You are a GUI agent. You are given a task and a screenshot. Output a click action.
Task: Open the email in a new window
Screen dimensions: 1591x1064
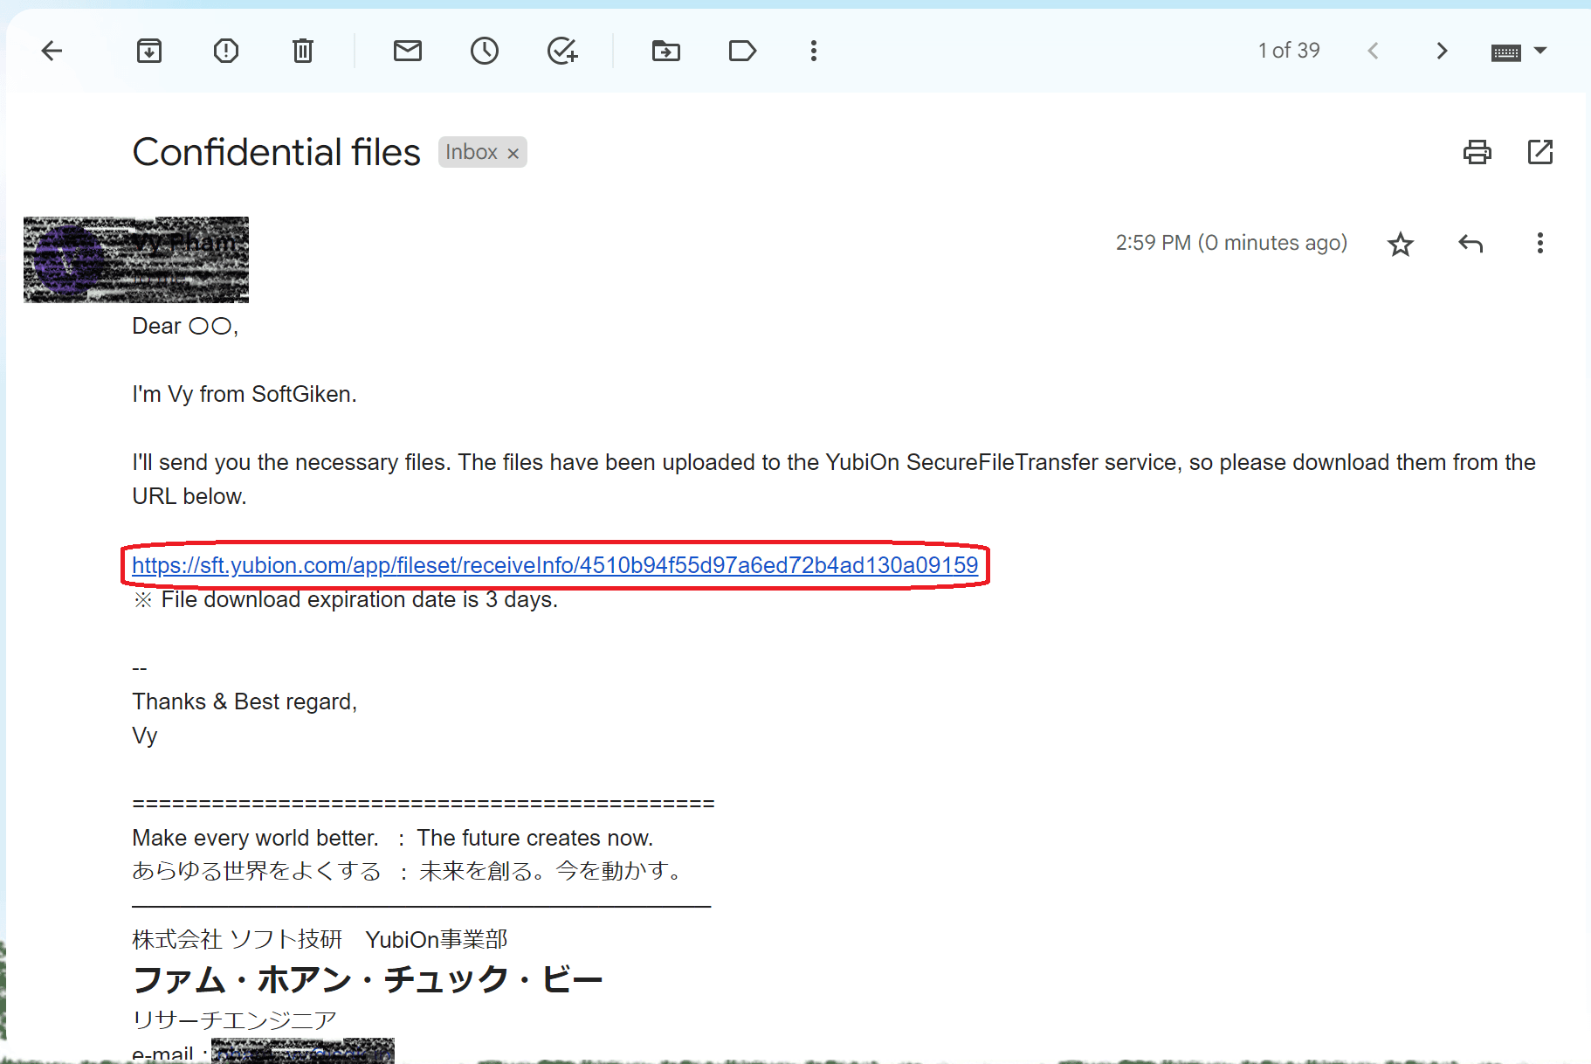[x=1540, y=152]
